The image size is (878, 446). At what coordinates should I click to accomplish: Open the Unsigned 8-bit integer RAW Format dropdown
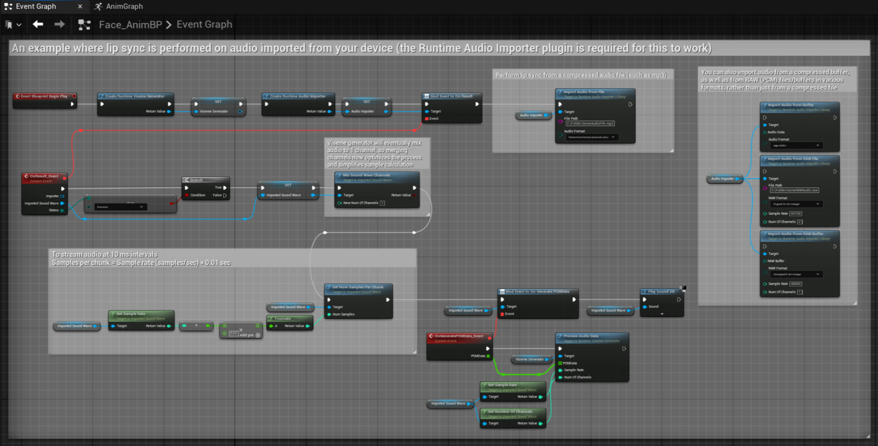[796, 274]
